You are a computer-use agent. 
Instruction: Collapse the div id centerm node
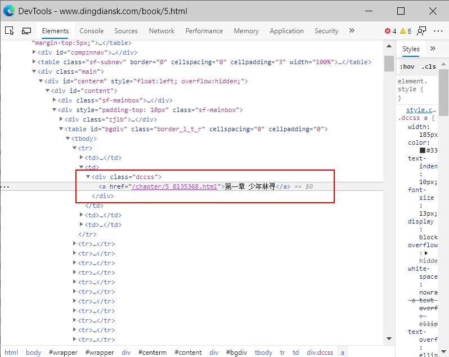(x=41, y=81)
